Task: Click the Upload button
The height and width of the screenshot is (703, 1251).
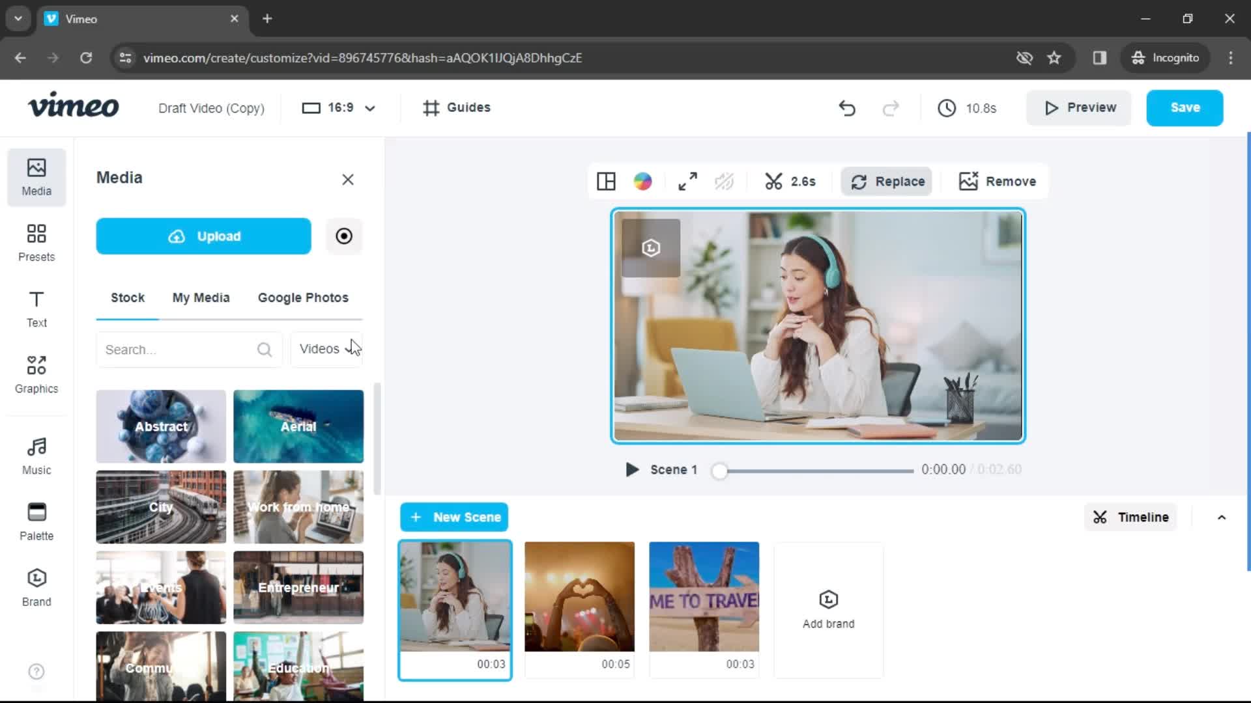Action: click(204, 235)
